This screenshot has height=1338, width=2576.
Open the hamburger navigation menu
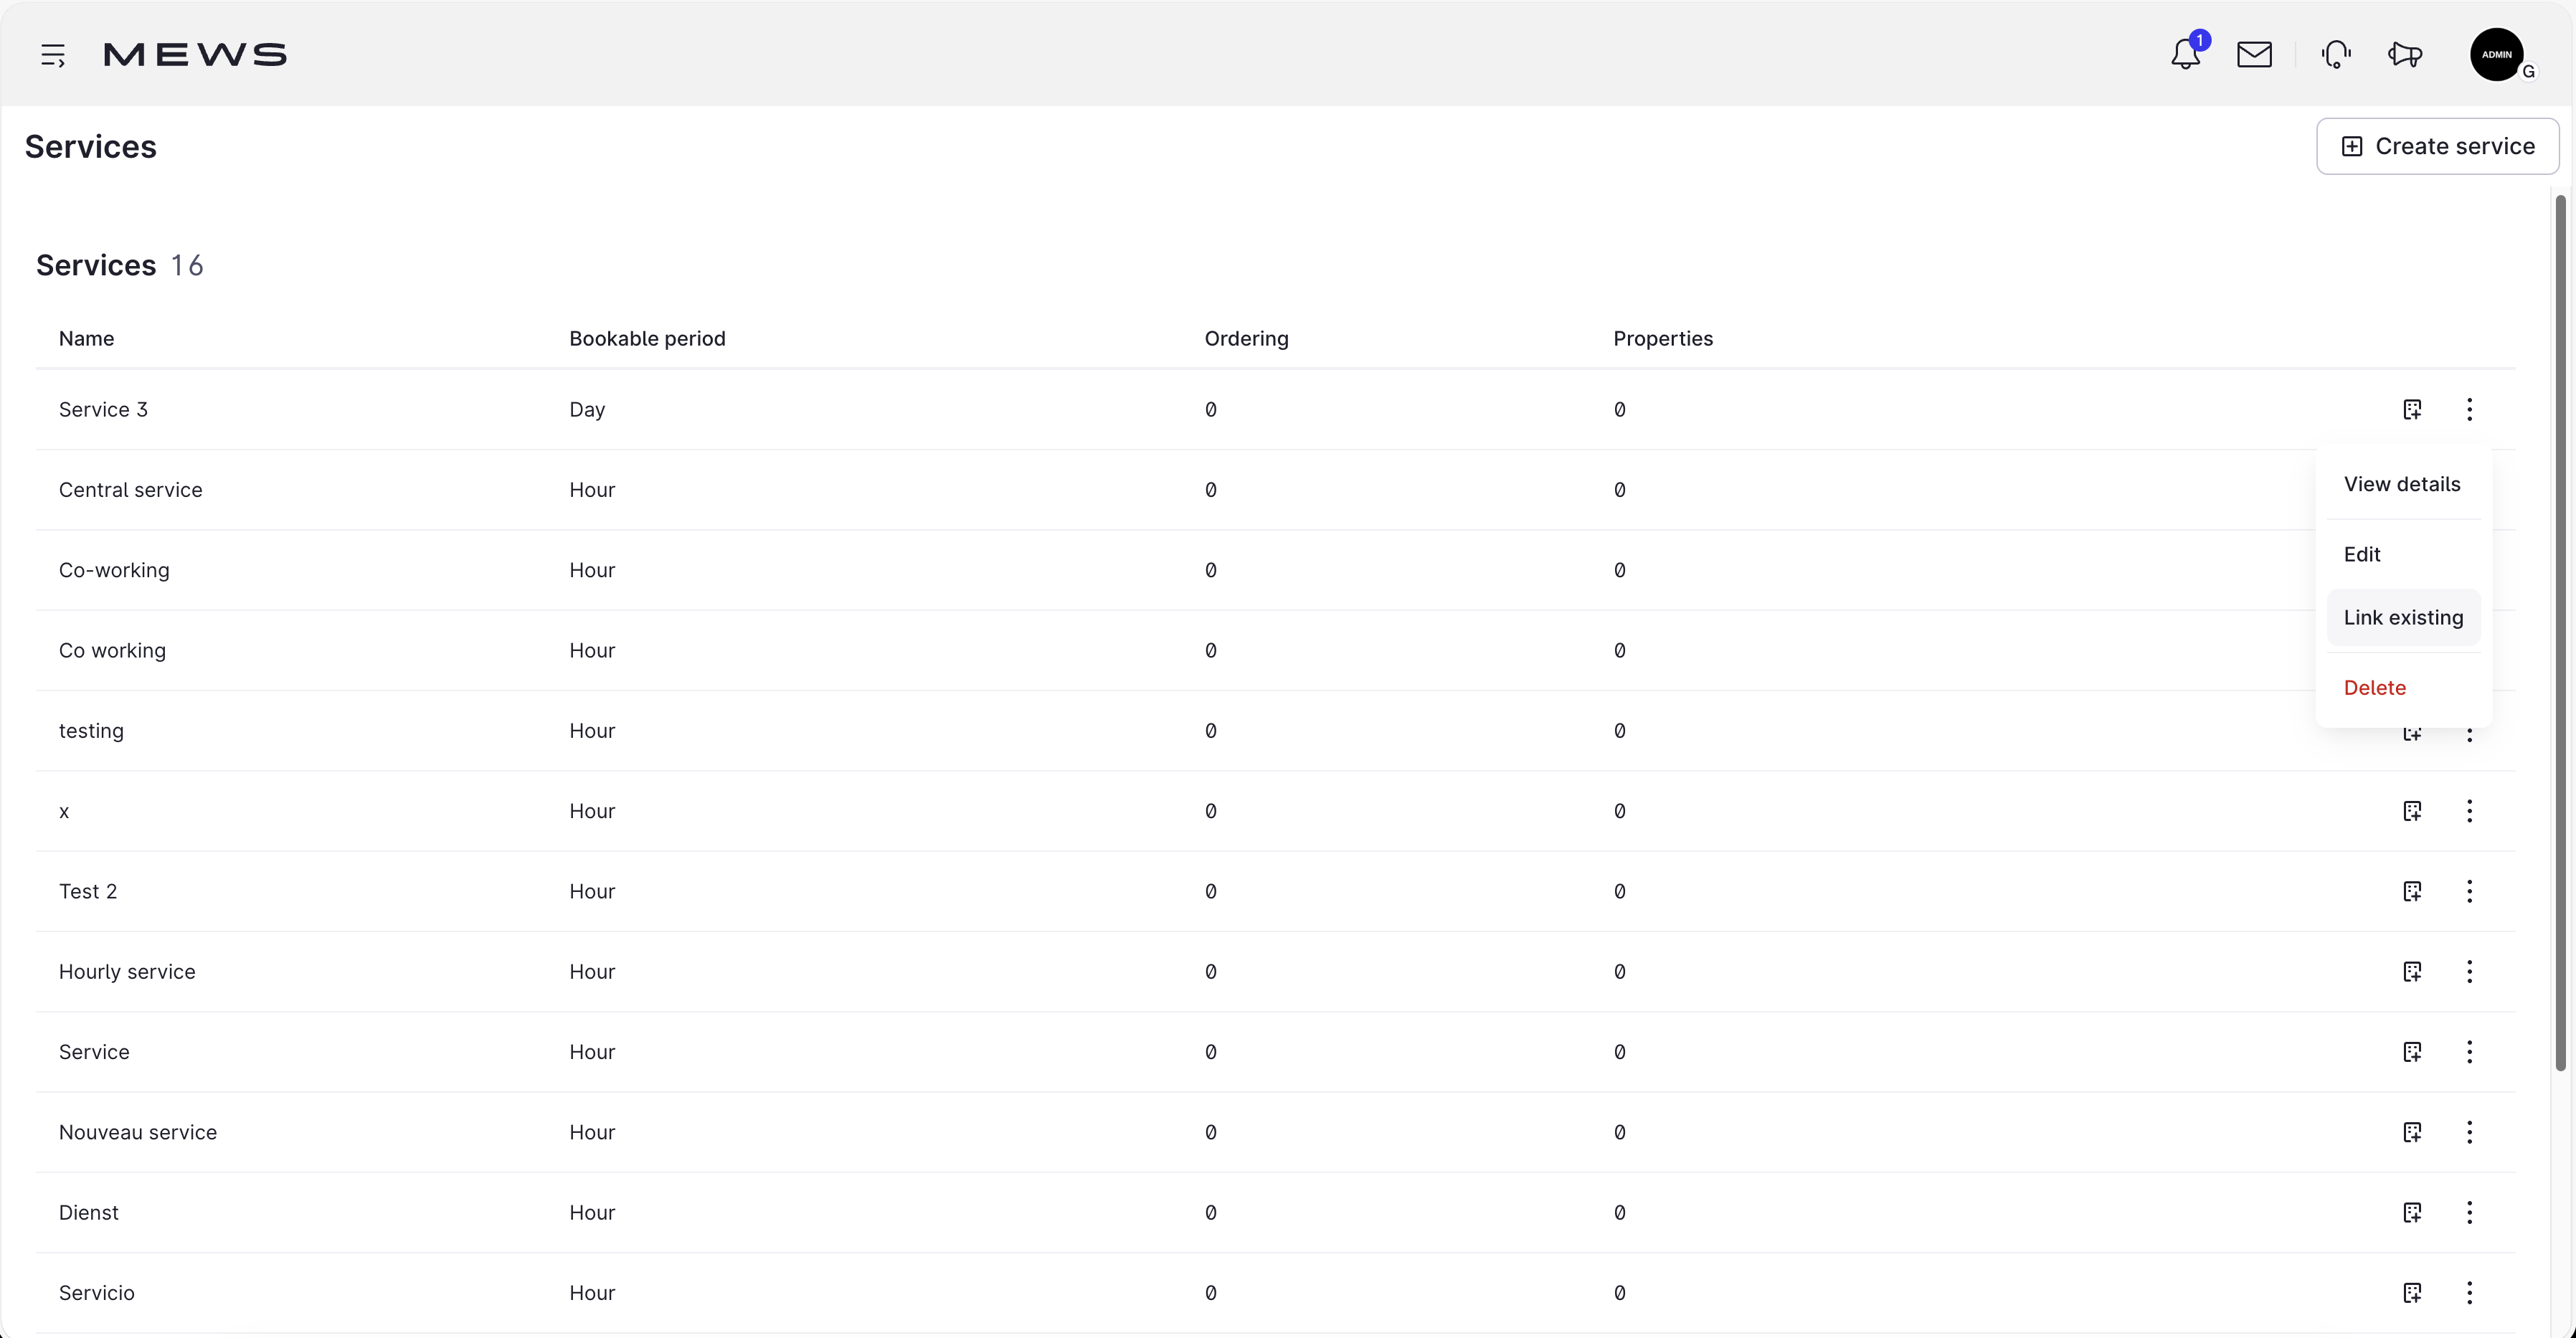coord(53,55)
